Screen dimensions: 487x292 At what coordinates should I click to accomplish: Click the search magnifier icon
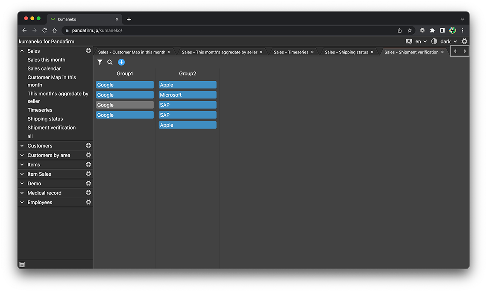pyautogui.click(x=110, y=62)
